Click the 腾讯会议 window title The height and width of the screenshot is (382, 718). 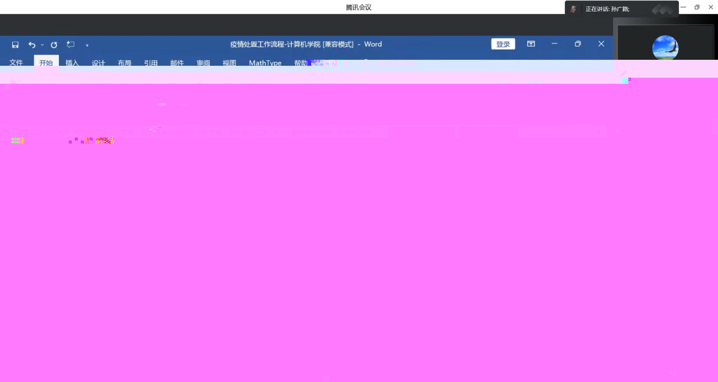click(359, 7)
